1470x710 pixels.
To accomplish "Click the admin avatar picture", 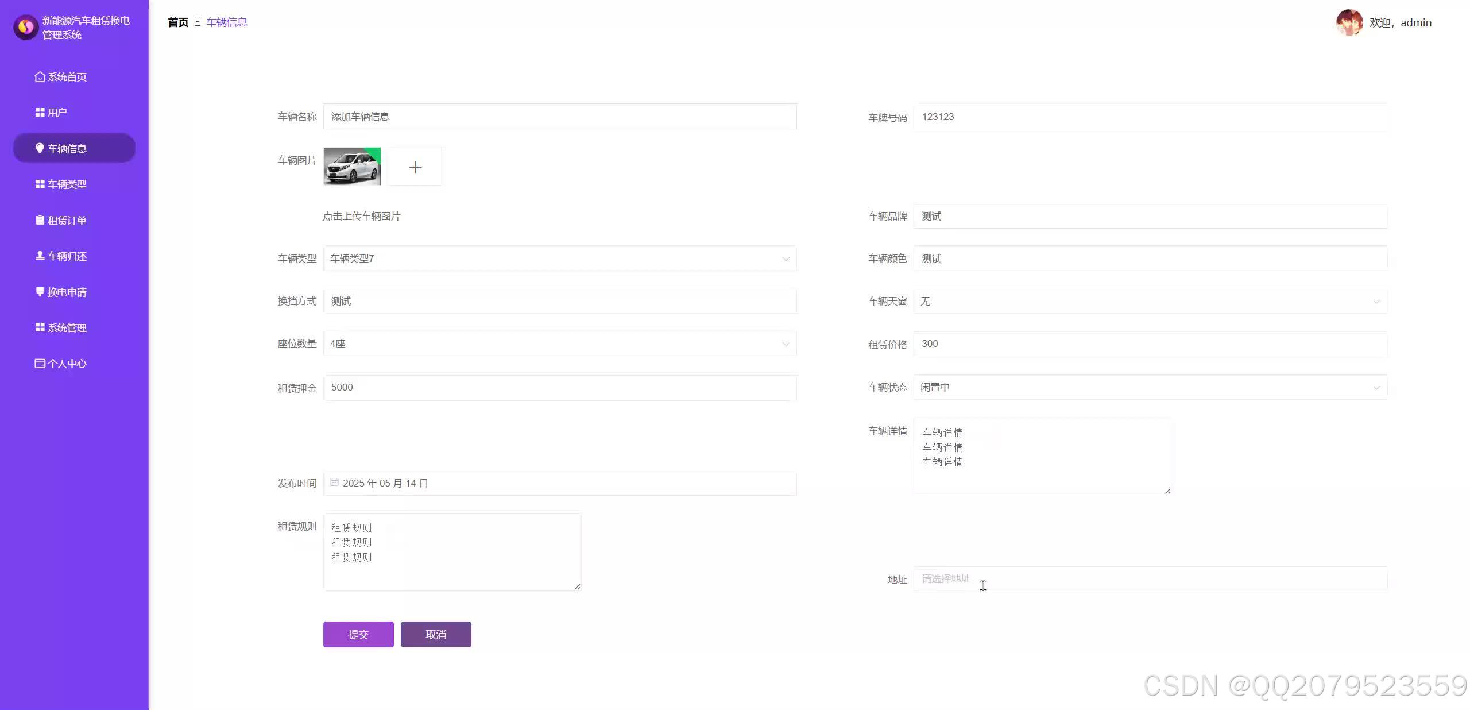I will pyautogui.click(x=1349, y=23).
